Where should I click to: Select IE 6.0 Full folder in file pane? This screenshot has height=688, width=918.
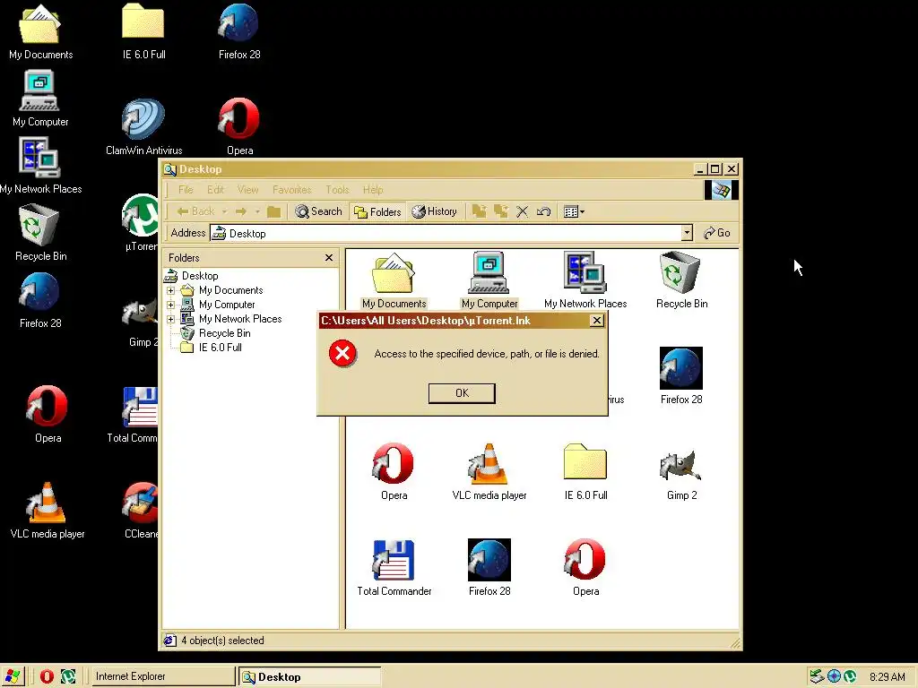tap(585, 472)
